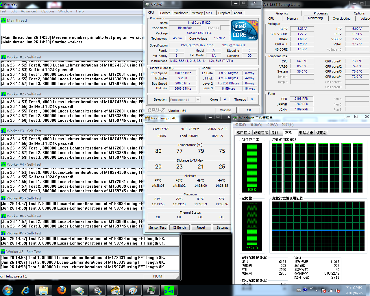Switch to CPU-Z Caches tab
Viewport: 370px width, 296px height.
point(165,13)
